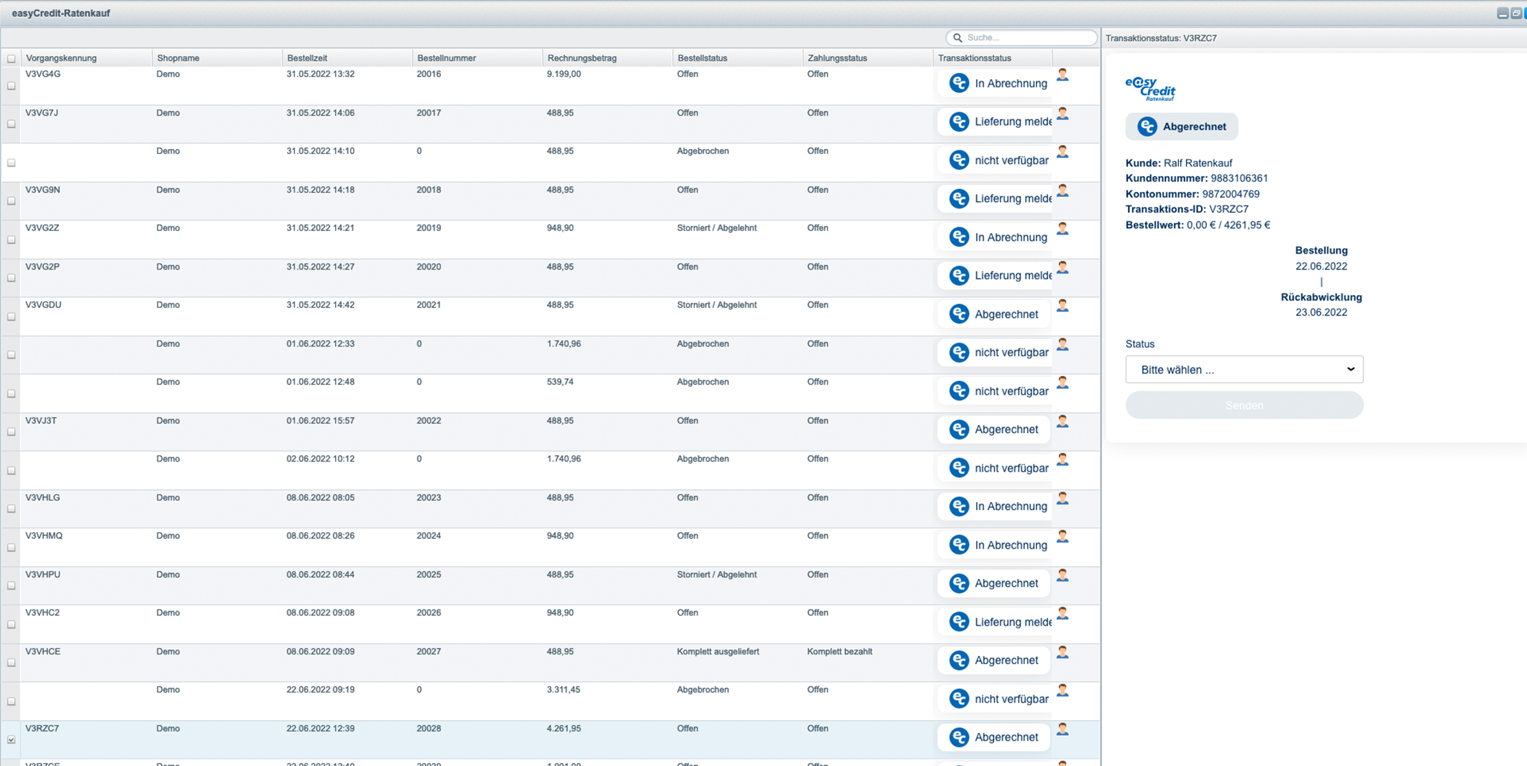The image size is (1527, 766).
Task: Minimize the easyCredit-Ratenkauf window
Action: click(1503, 13)
